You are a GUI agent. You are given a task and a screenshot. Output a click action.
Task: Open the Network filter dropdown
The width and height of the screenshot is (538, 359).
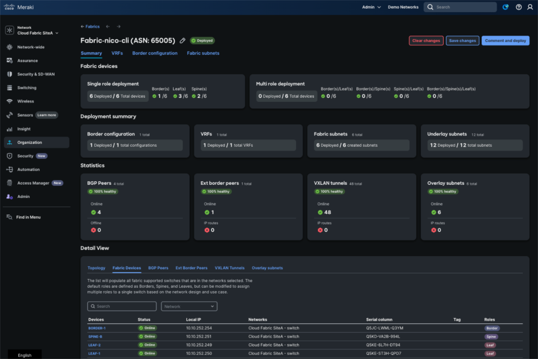pyautogui.click(x=189, y=307)
